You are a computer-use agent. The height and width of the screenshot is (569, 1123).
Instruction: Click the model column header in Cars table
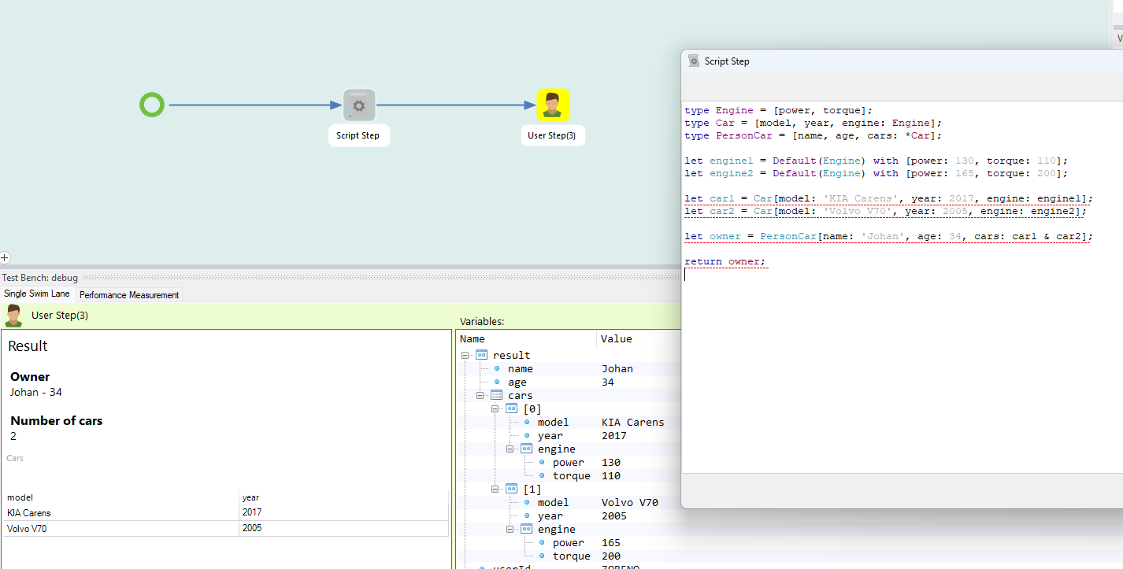click(x=19, y=497)
